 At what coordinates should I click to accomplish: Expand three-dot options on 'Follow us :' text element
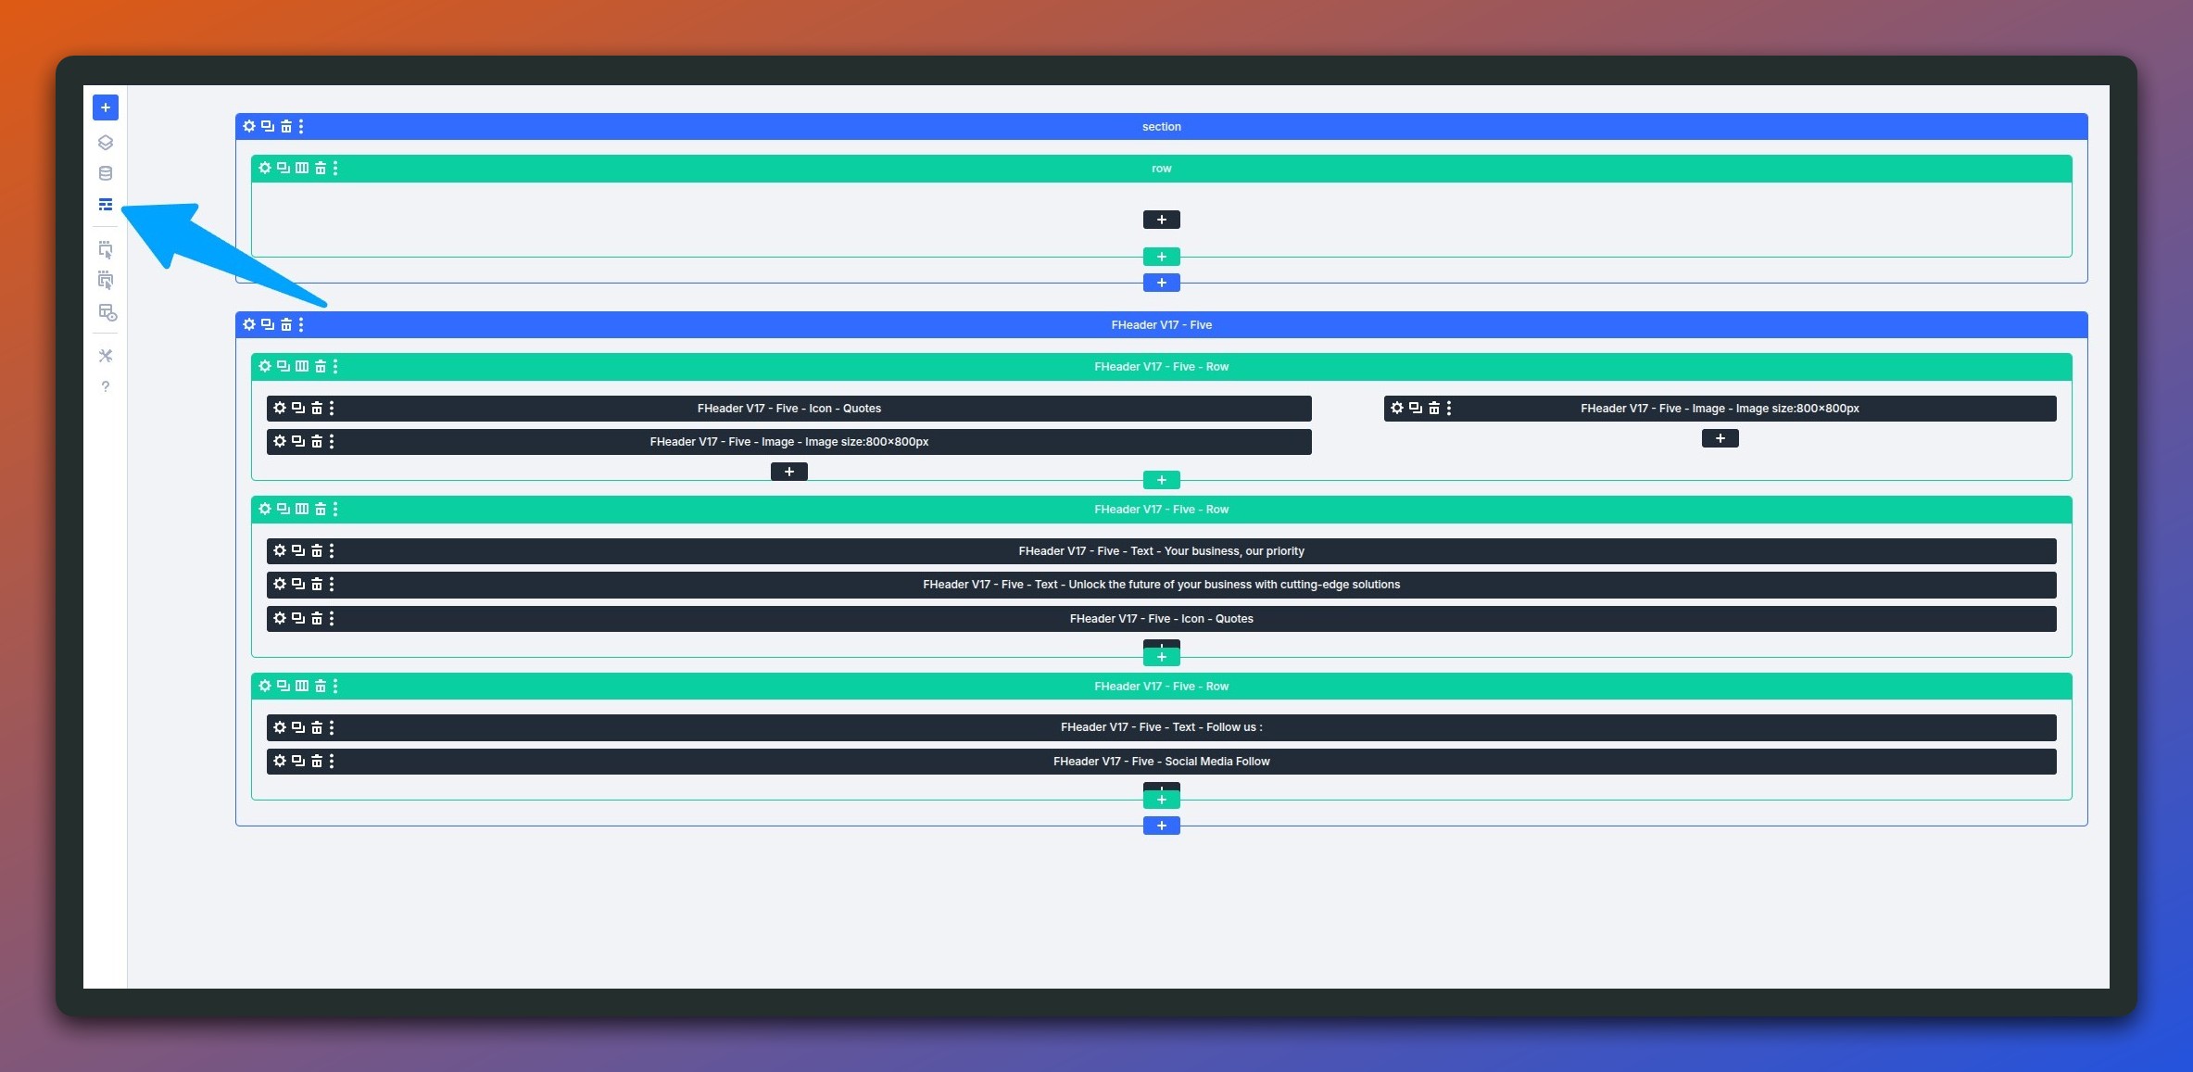click(x=332, y=727)
